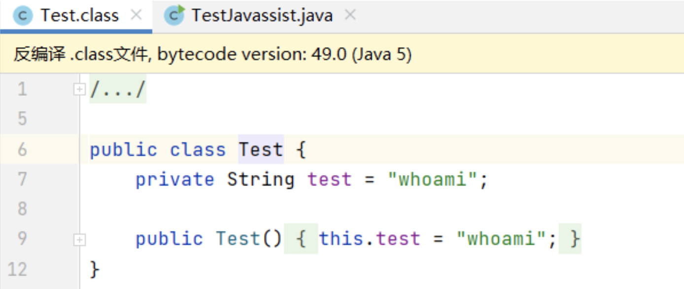Viewport: 684px width, 289px height.
Task: Click the class name Test on line 6
Action: [261, 149]
